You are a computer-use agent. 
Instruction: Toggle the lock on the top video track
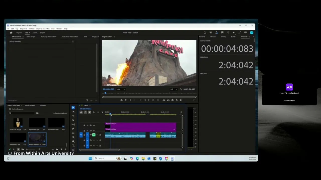[x=84, y=125]
